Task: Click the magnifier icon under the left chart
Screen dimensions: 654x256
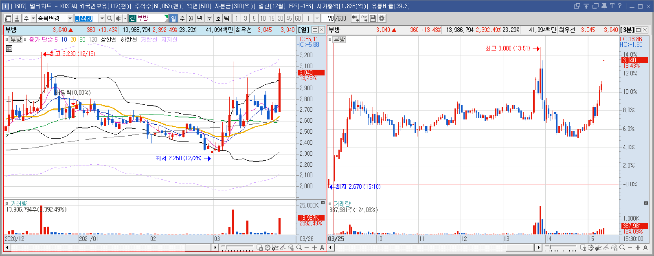Action: click(299, 248)
